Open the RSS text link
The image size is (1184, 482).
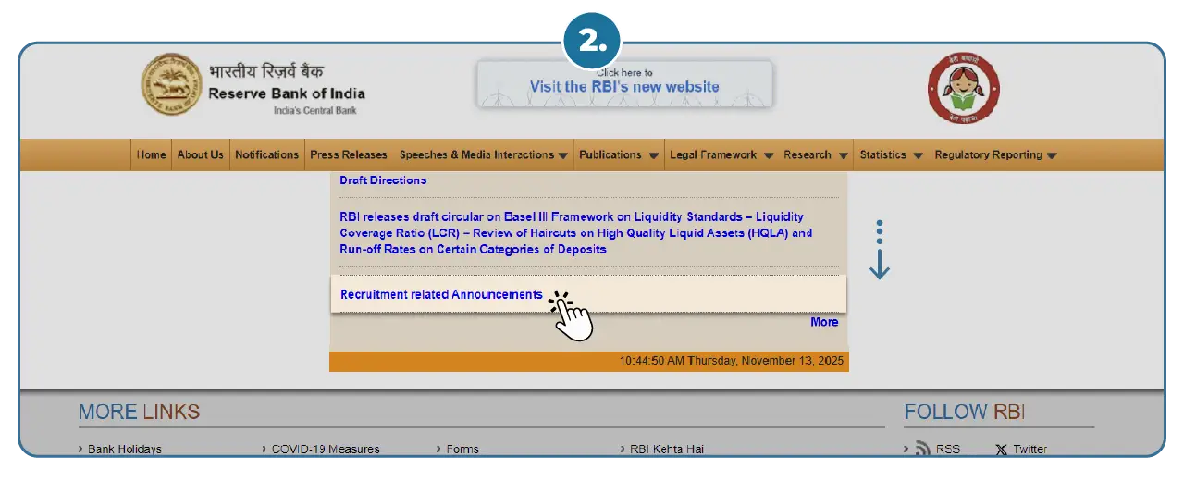pyautogui.click(x=948, y=450)
